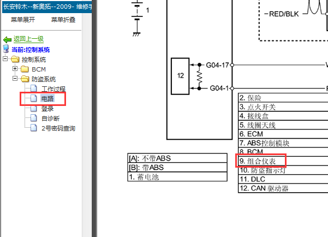Viewport: 328px width, 237px height.
Task: Select the 当前:控制系统 heading text
Action: pos(31,50)
